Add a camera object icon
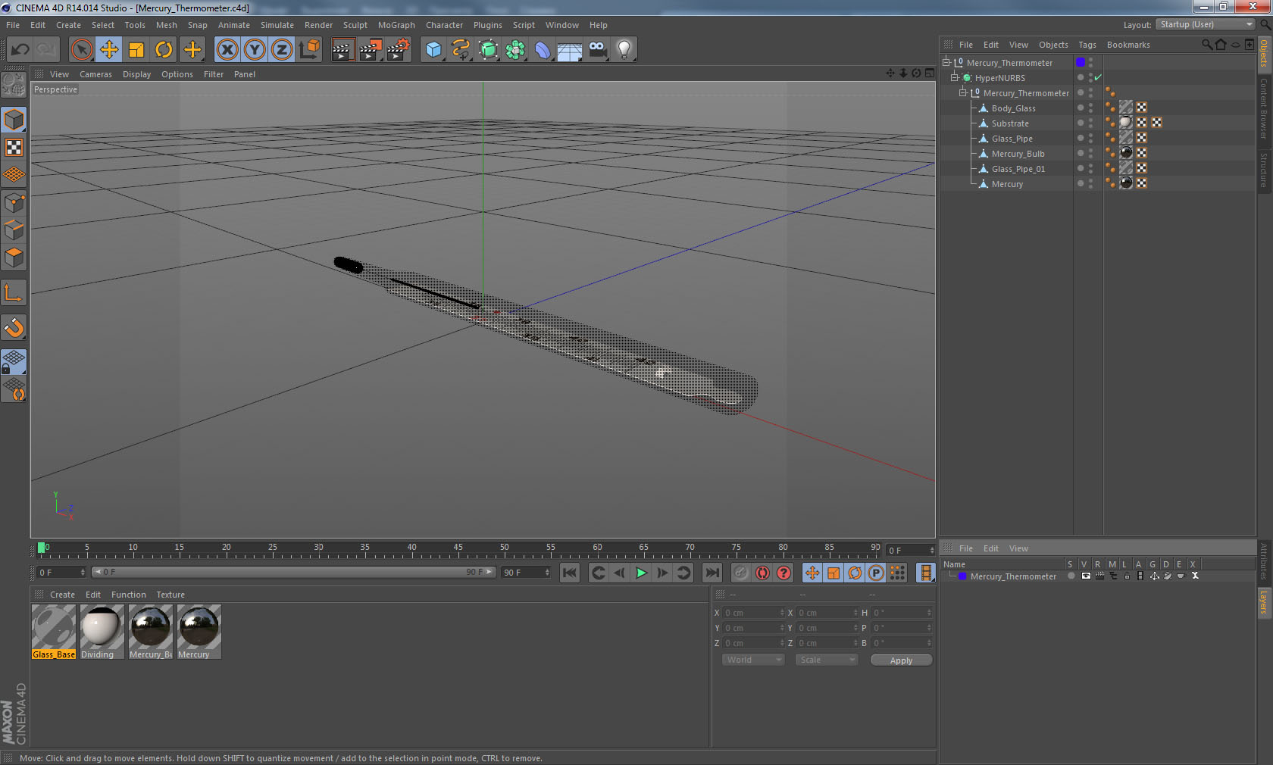The image size is (1273, 765). (597, 50)
